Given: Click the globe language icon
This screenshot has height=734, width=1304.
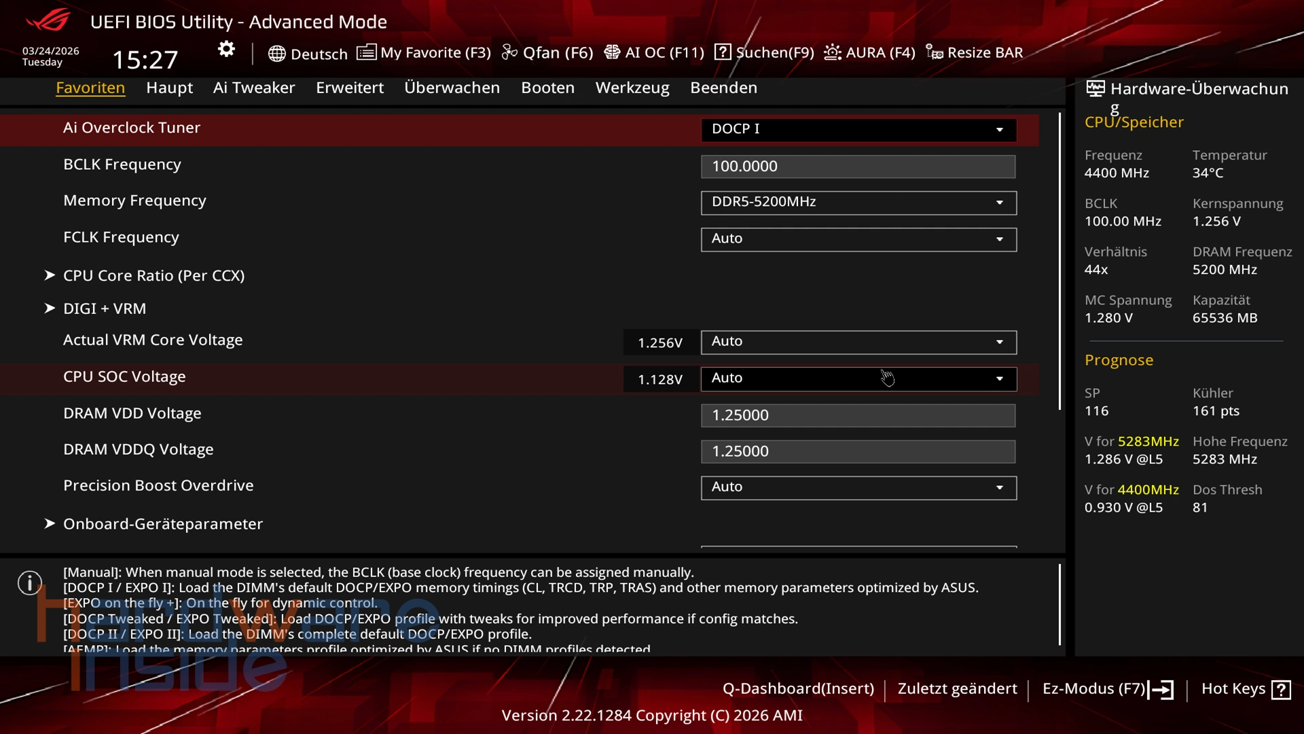Looking at the screenshot, I should (276, 54).
